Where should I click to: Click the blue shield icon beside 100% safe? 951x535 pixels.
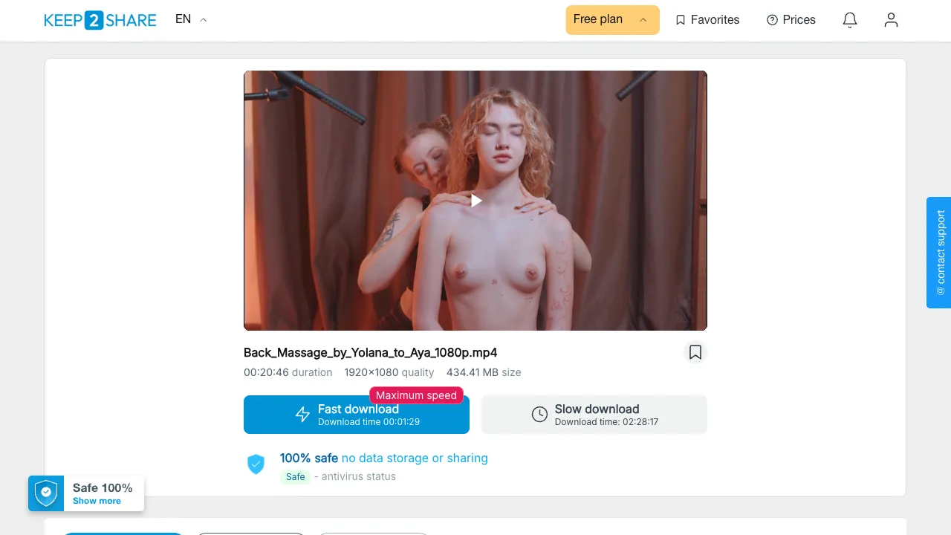coord(256,464)
